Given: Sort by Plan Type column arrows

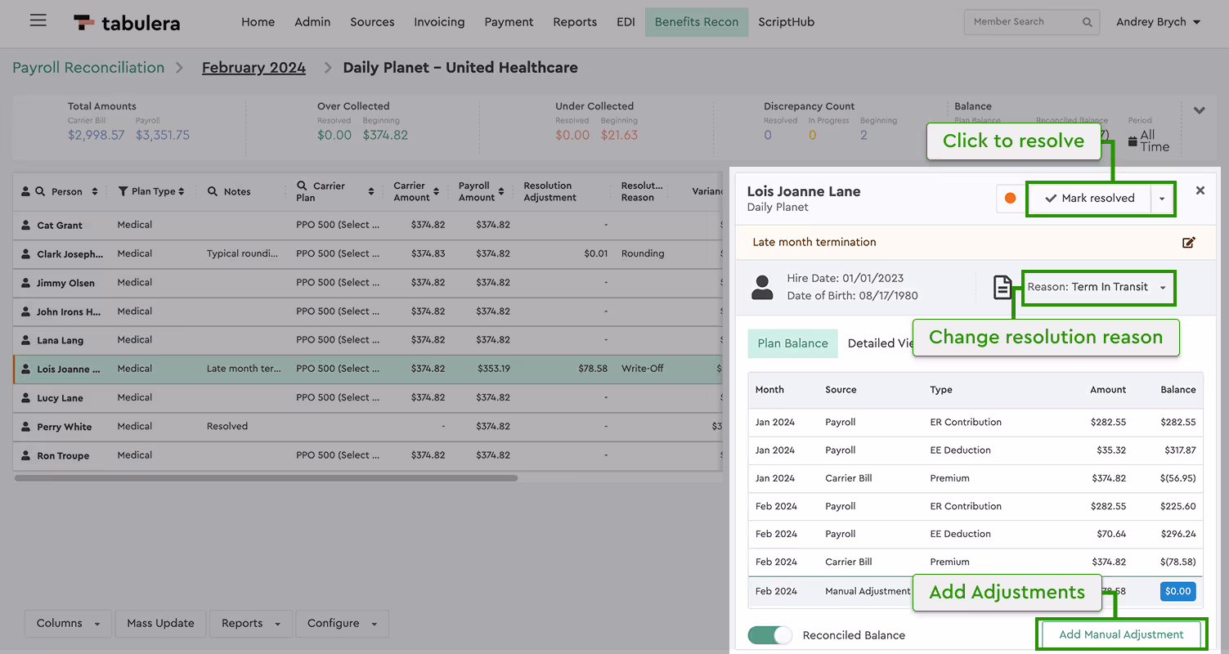Looking at the screenshot, I should [x=182, y=191].
